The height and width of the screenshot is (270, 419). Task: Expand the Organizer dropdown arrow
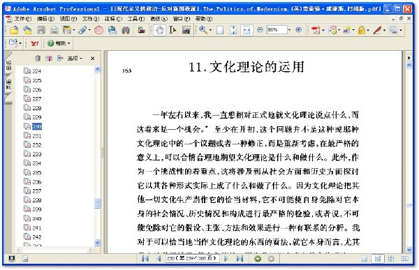tap(74, 30)
